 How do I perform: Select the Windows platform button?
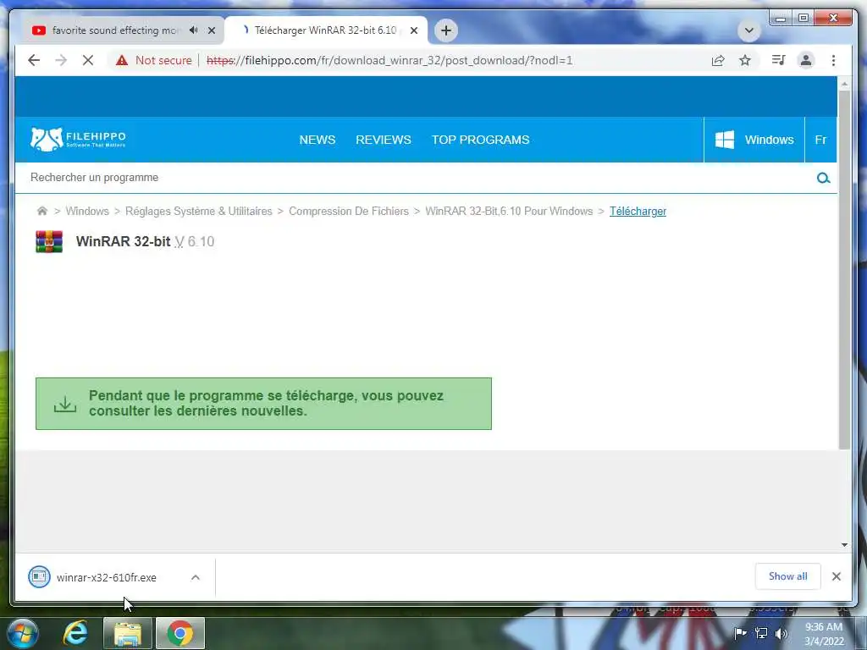pyautogui.click(x=754, y=140)
